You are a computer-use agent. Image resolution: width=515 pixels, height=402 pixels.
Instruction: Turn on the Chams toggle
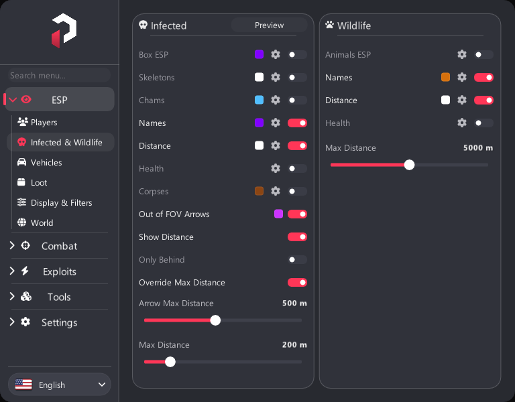click(297, 100)
